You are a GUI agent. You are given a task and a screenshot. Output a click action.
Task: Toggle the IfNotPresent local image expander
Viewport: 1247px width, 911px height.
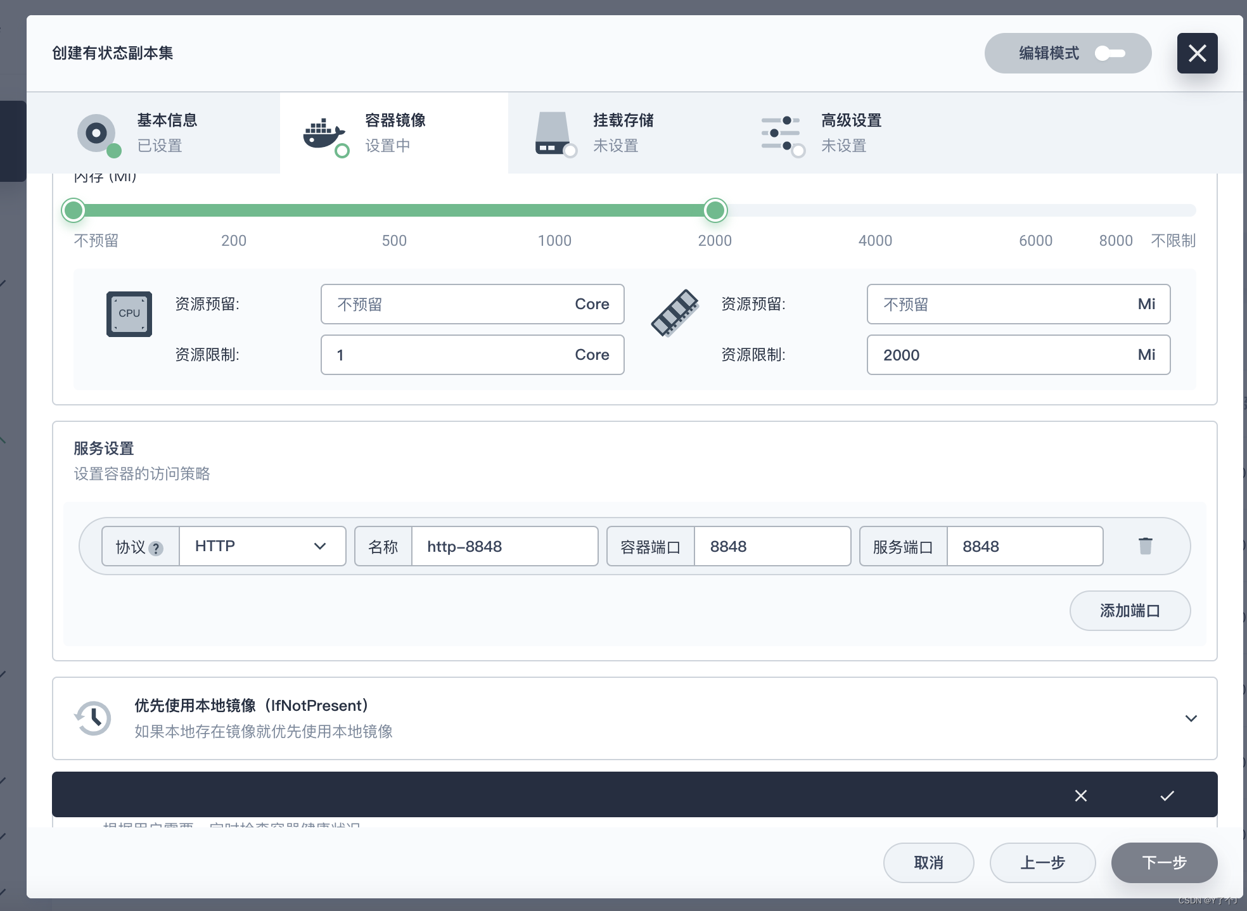[1190, 718]
